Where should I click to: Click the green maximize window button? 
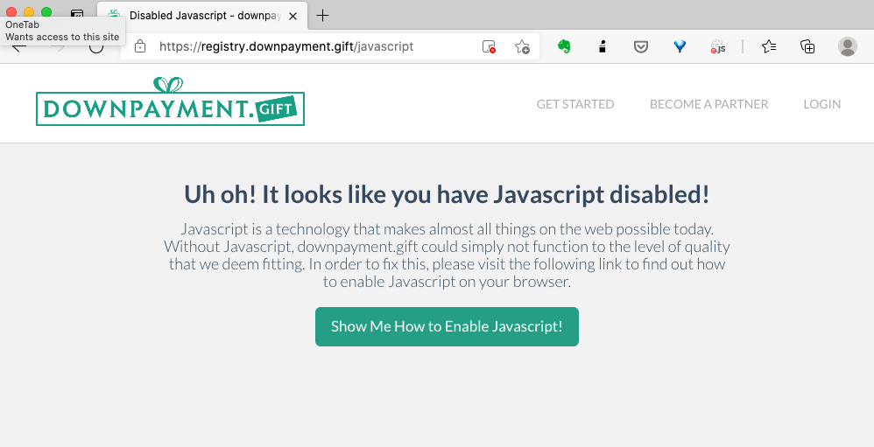[46, 12]
